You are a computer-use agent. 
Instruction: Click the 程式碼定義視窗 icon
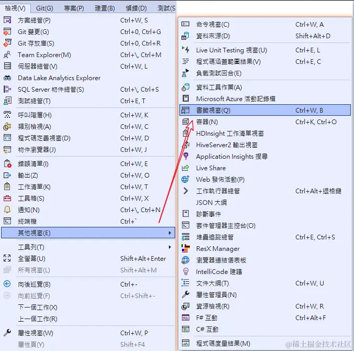[x=7, y=138]
